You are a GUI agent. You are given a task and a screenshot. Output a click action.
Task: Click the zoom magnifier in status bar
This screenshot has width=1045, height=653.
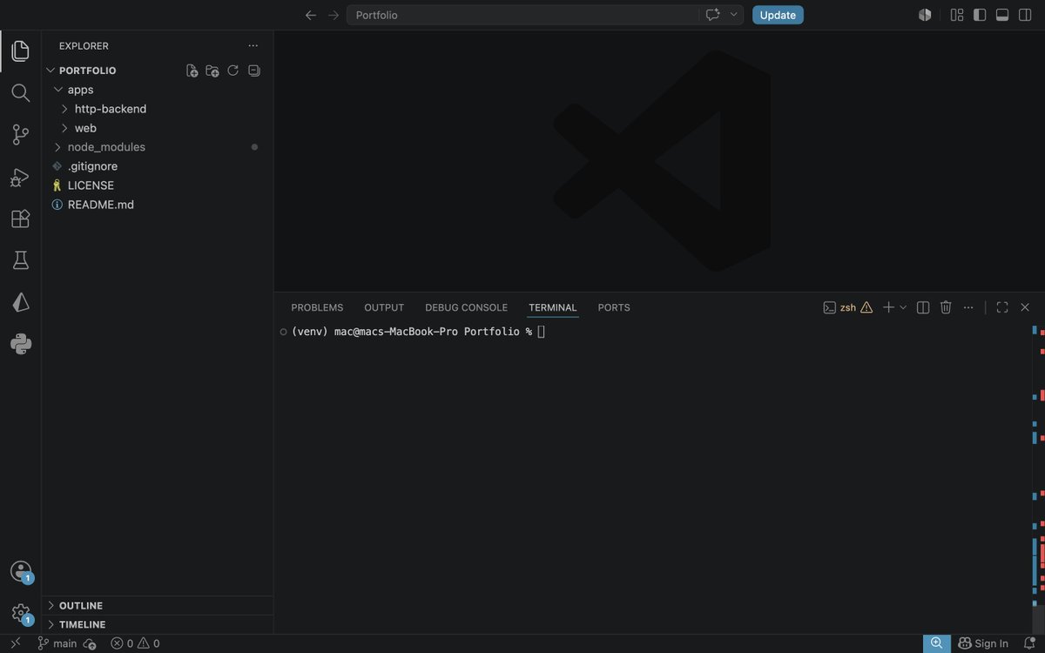[936, 643]
